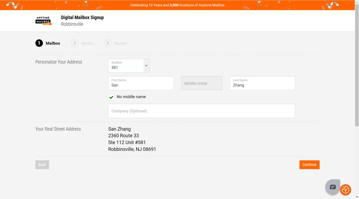Viewport: 359px width, 199px height.
Task: Select the step 3 circle icon
Action: coord(108,43)
